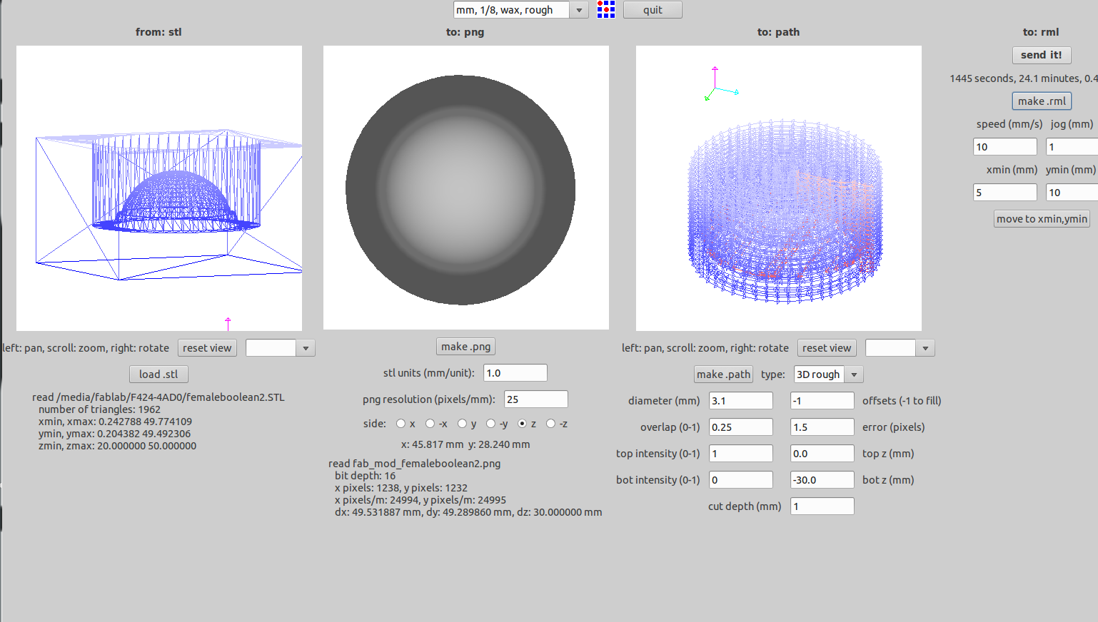Click the 'to: png' heading
Image resolution: width=1098 pixels, height=622 pixels.
pyautogui.click(x=465, y=32)
